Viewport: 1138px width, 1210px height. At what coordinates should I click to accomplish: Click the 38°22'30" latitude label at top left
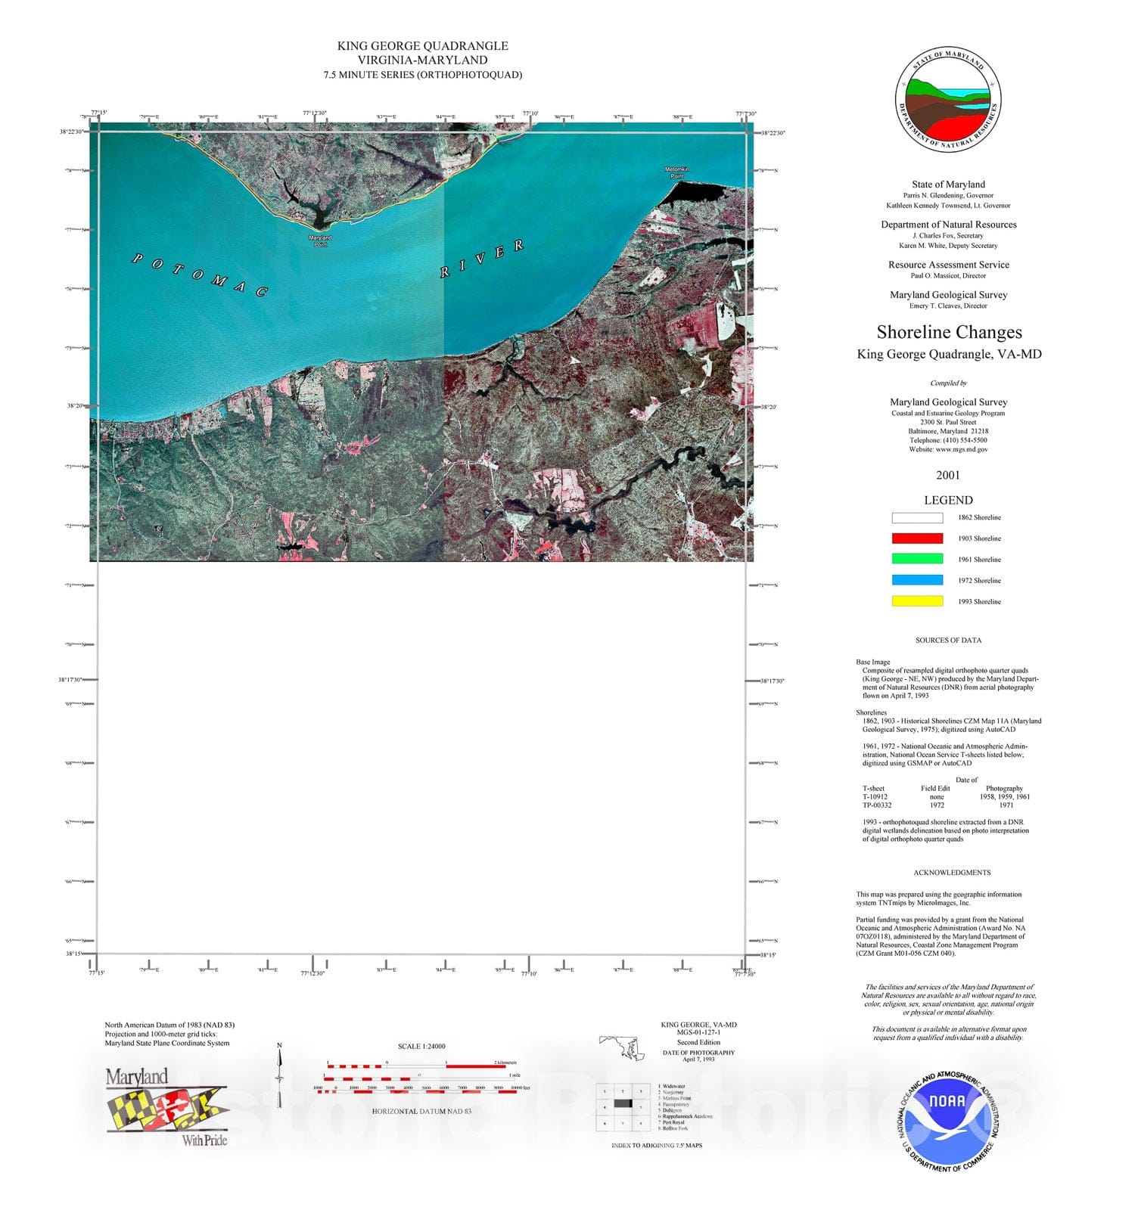pos(71,132)
